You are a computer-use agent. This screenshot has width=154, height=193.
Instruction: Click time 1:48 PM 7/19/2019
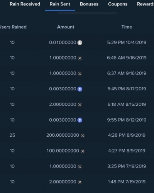127,182
